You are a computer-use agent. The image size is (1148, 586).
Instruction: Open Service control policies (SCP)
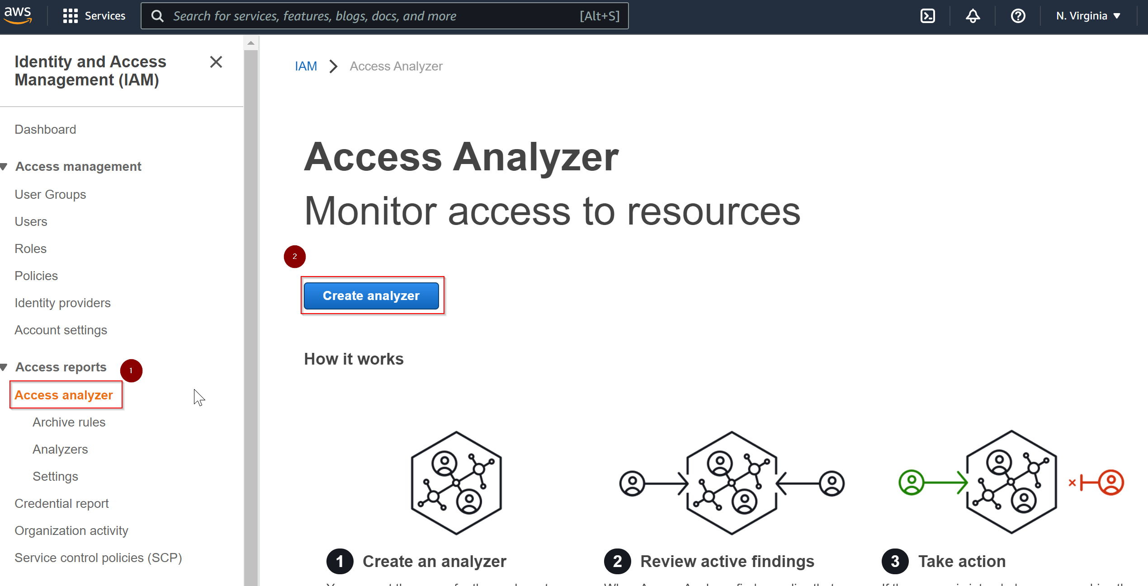point(98,558)
